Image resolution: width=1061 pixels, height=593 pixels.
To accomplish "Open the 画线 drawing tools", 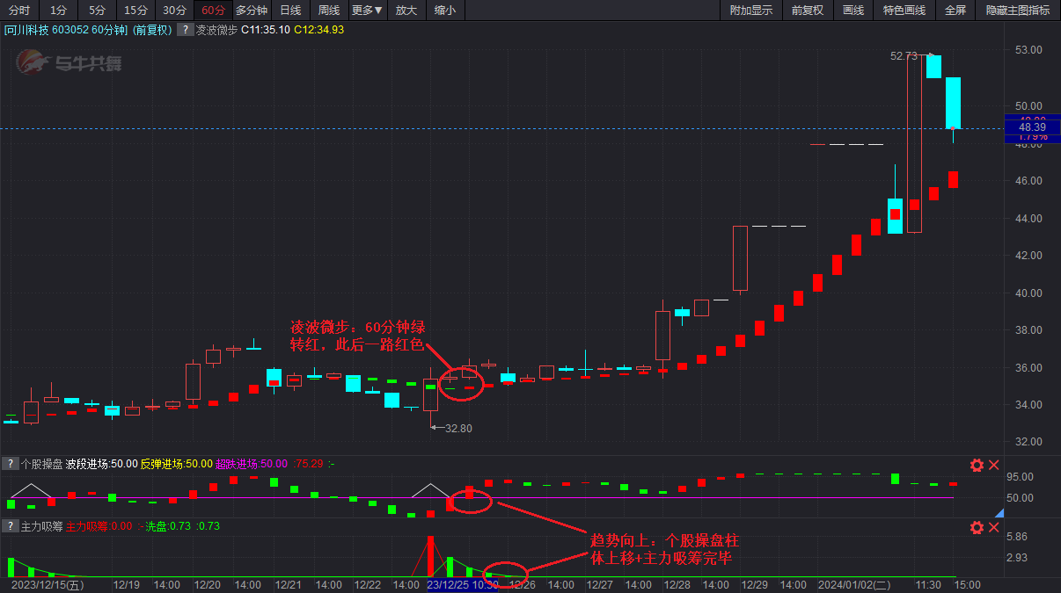I will [x=853, y=11].
